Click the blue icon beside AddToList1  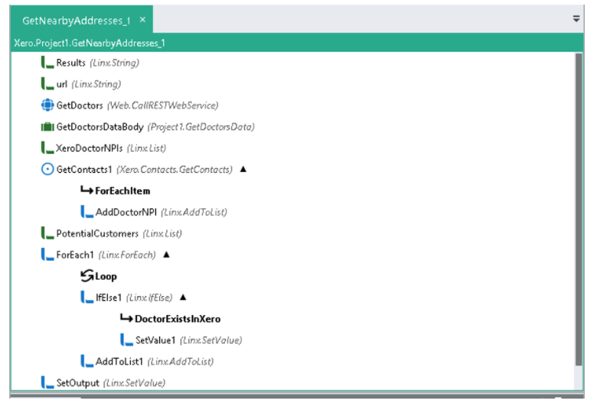coord(86,361)
